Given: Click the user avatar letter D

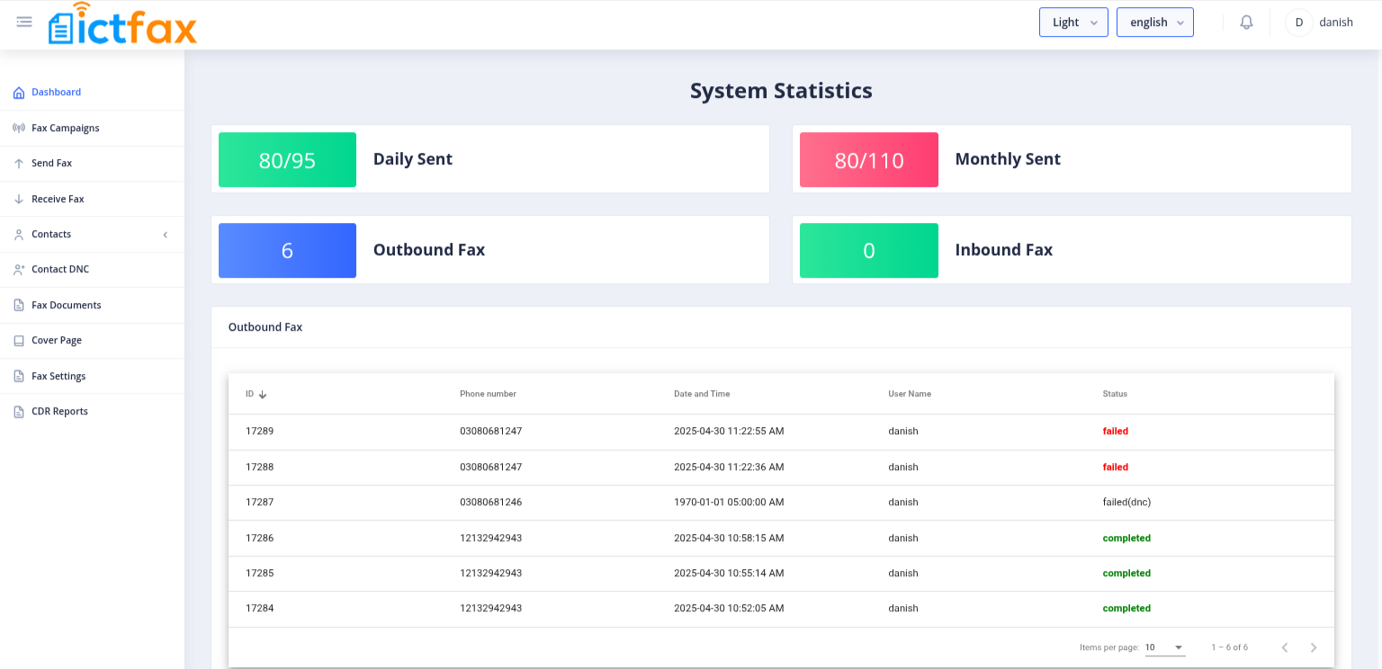Looking at the screenshot, I should coord(1299,22).
